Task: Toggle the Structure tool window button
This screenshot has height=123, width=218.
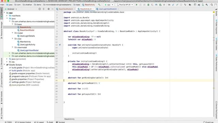Action: point(1,64)
